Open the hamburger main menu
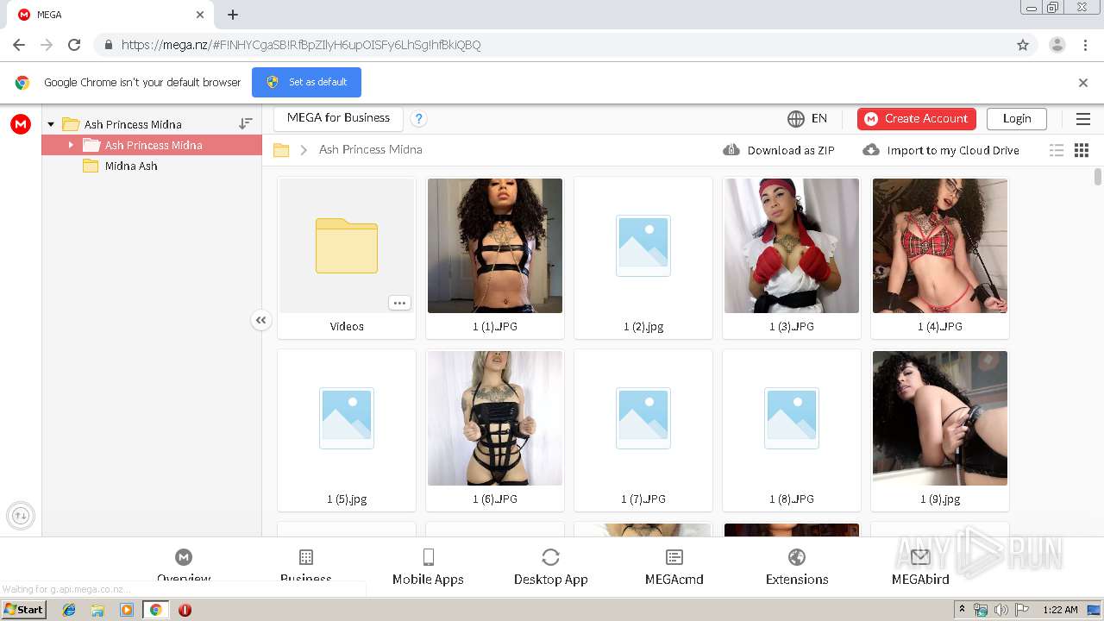Screen dimensions: 1104x621 point(1083,119)
